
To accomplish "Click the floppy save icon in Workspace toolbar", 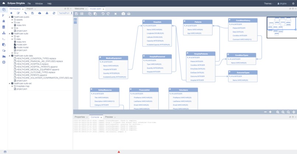I will click(32, 13).
